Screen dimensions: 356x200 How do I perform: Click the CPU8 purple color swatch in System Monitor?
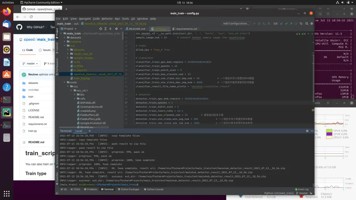(329, 134)
